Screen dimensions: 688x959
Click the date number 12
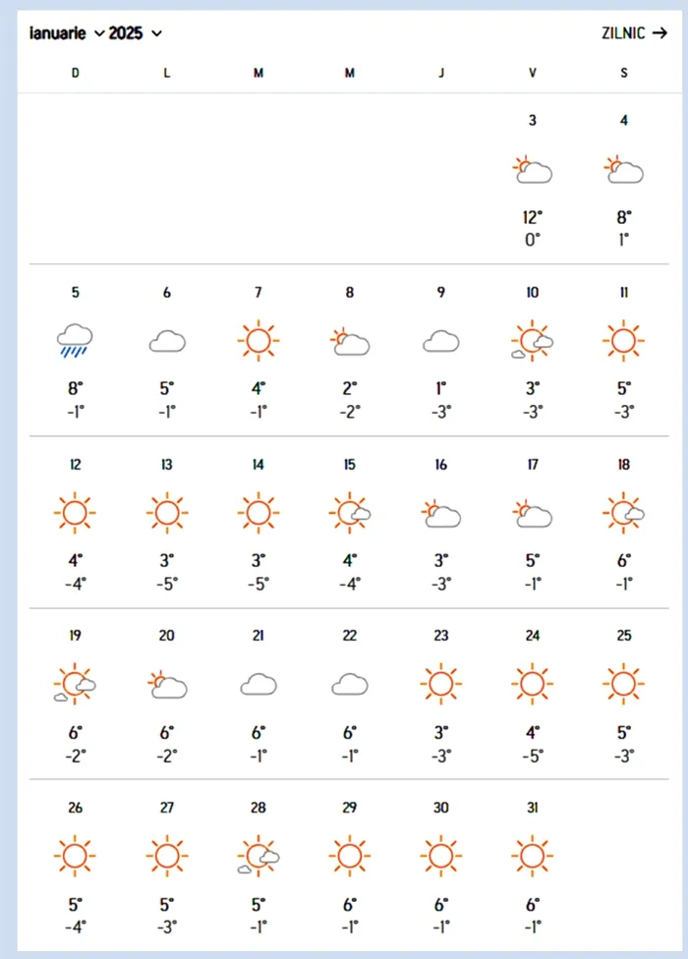click(x=76, y=465)
